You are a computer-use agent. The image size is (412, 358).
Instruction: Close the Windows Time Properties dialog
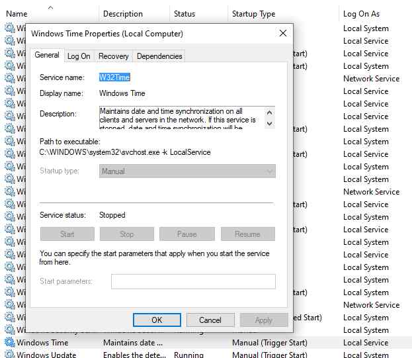click(283, 33)
